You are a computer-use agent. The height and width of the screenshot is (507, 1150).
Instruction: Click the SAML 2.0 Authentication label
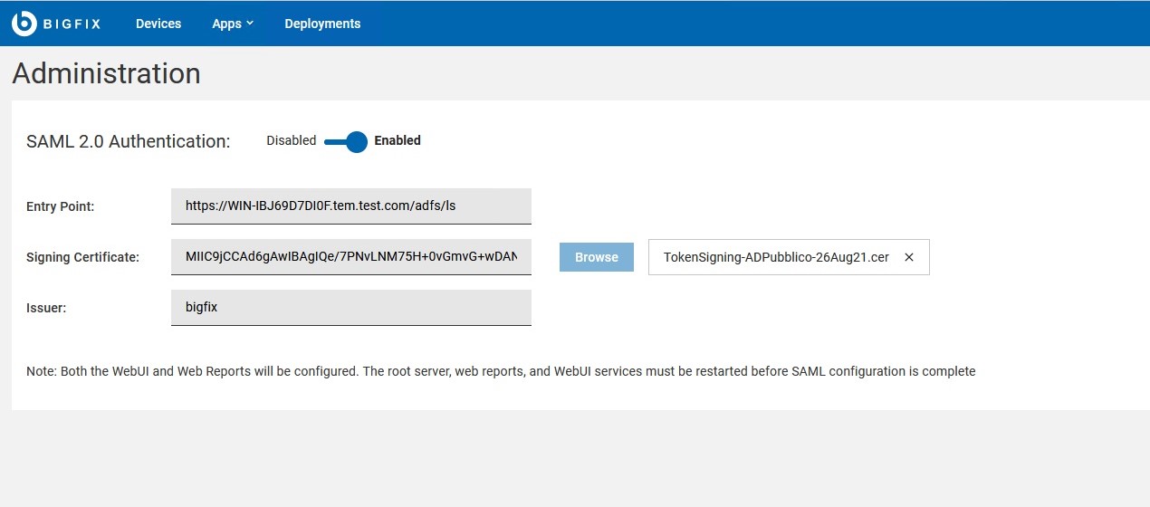[x=129, y=141]
